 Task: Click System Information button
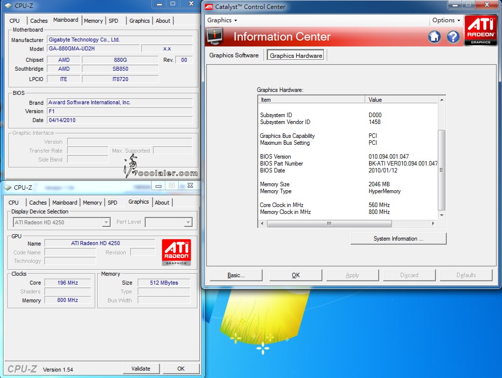point(398,239)
